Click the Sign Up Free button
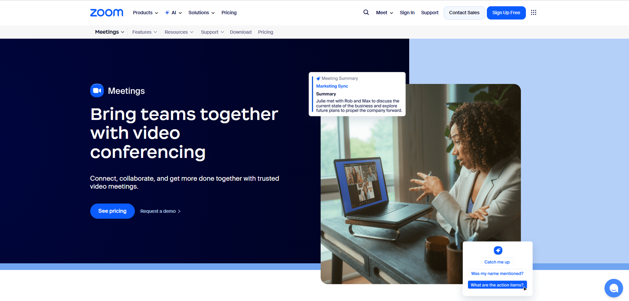The height and width of the screenshot is (301, 629). pyautogui.click(x=506, y=13)
